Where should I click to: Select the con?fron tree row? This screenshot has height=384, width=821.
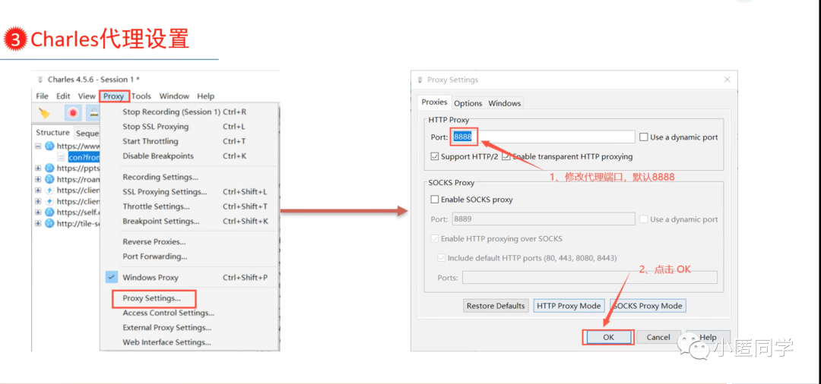[84, 157]
